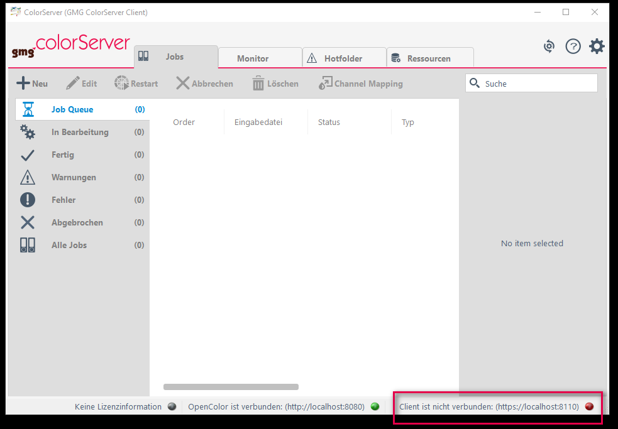Click the hourglass Job Queue icon
This screenshot has height=429, width=618.
[x=28, y=109]
